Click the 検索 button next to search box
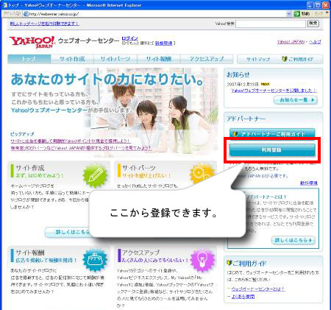 [313, 24]
